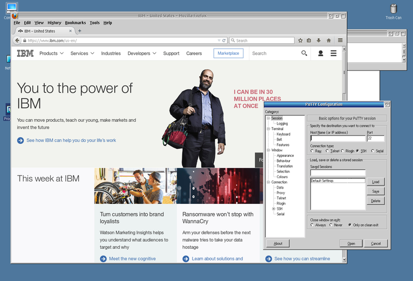Viewport: 413px width, 281px height.
Task: Collapse the Session tree node in PuTTY
Action: 268,118
